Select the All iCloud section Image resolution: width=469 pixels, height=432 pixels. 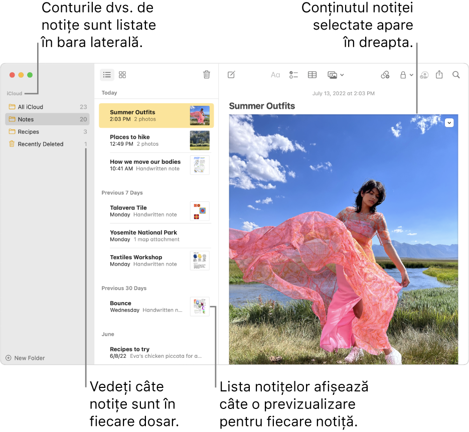tap(30, 107)
